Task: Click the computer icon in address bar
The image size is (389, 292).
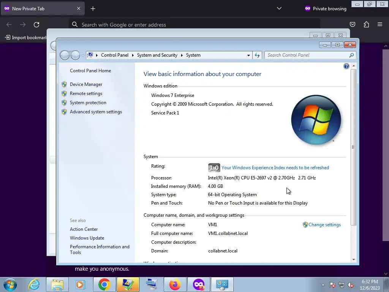Action: point(90,55)
